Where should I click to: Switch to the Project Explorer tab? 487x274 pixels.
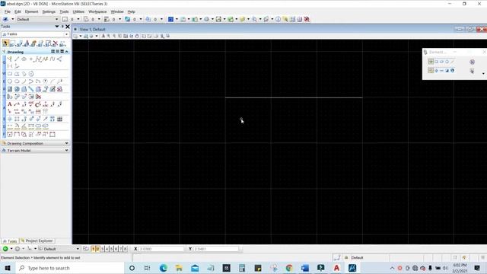coord(37,241)
